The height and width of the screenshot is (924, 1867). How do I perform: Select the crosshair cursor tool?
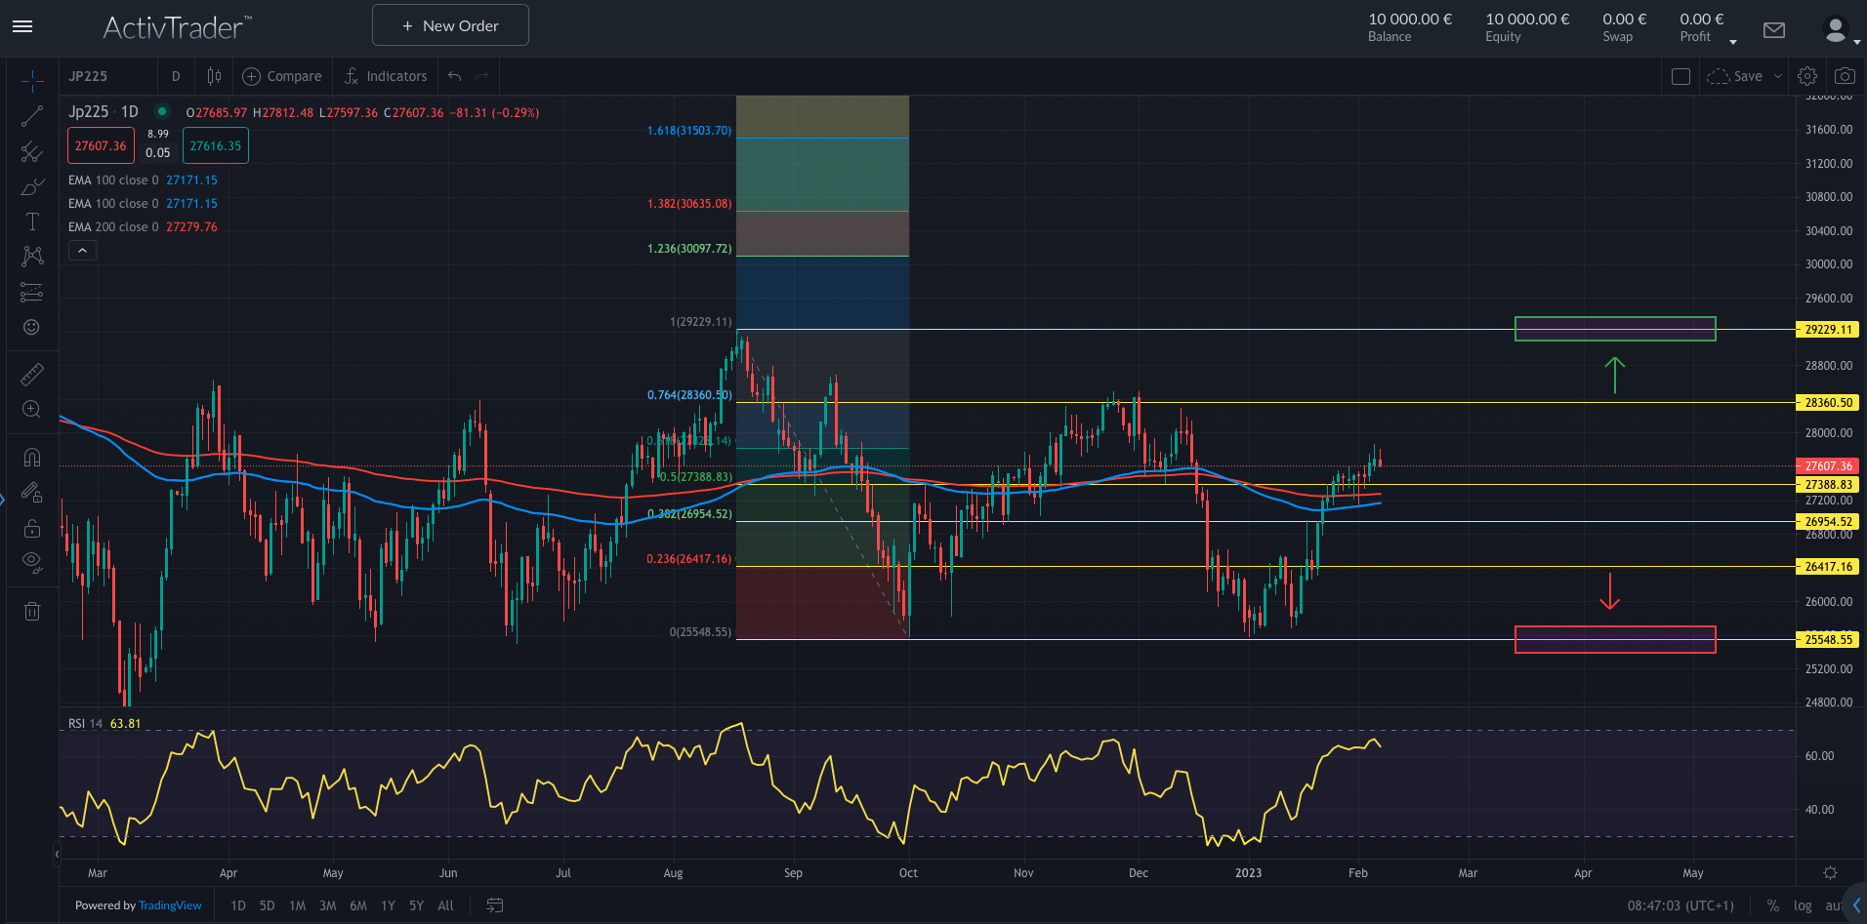32,82
